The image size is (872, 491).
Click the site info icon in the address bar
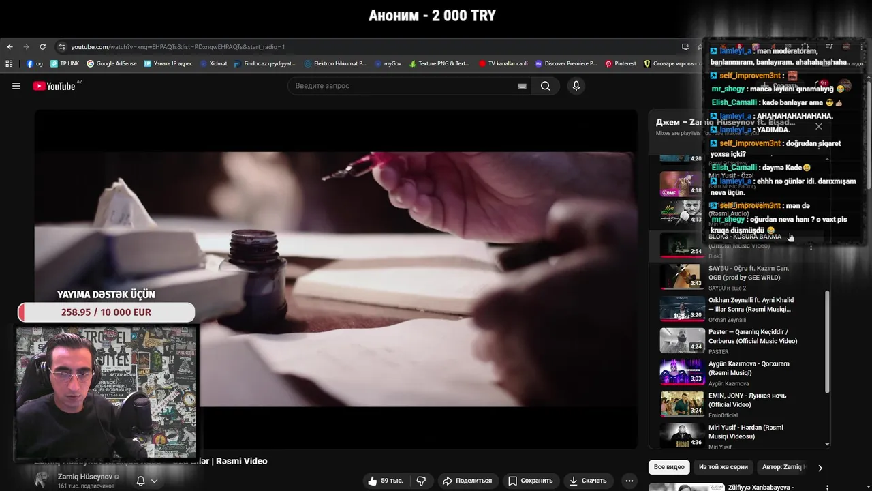tap(62, 47)
